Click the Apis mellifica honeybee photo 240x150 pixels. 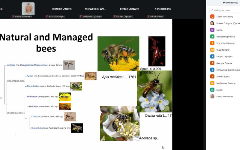pos(118,53)
